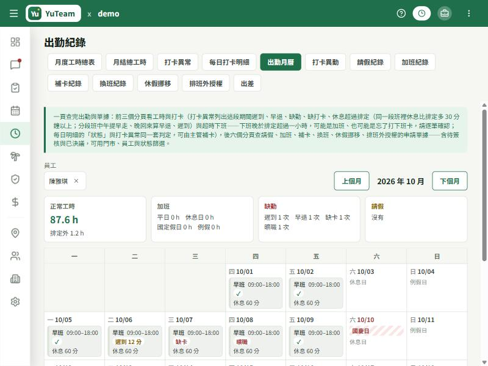Click the 遲到 12 分 badge on 10/06
488x366 pixels.
point(128,342)
